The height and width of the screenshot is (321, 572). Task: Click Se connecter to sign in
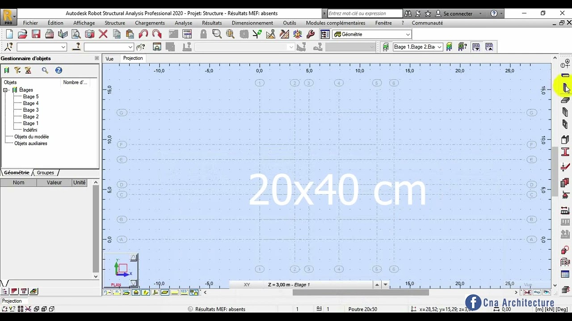point(457,13)
